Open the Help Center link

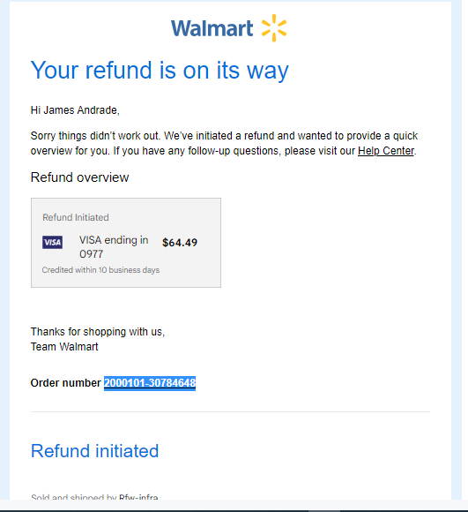pyautogui.click(x=386, y=151)
